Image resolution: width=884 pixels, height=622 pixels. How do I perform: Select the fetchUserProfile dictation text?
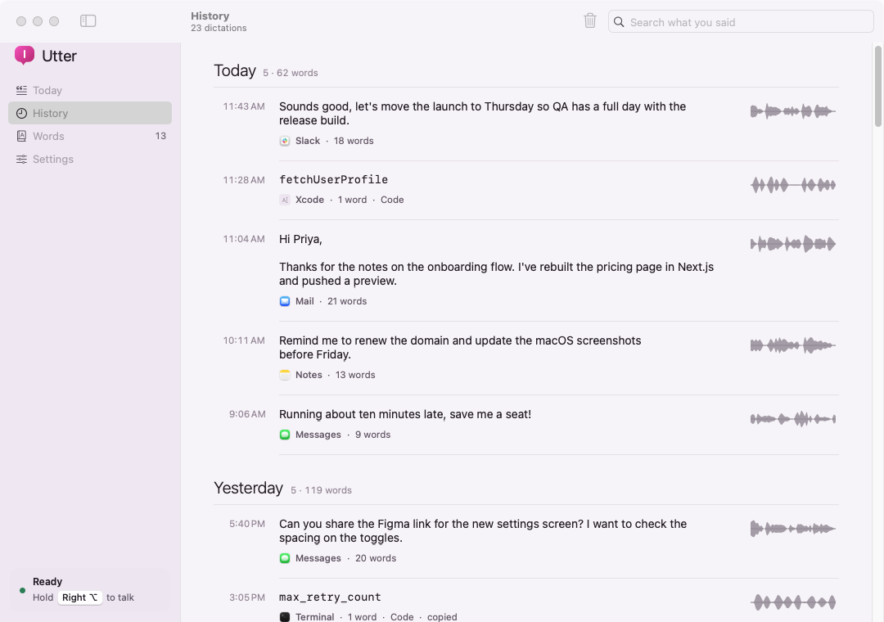point(333,179)
